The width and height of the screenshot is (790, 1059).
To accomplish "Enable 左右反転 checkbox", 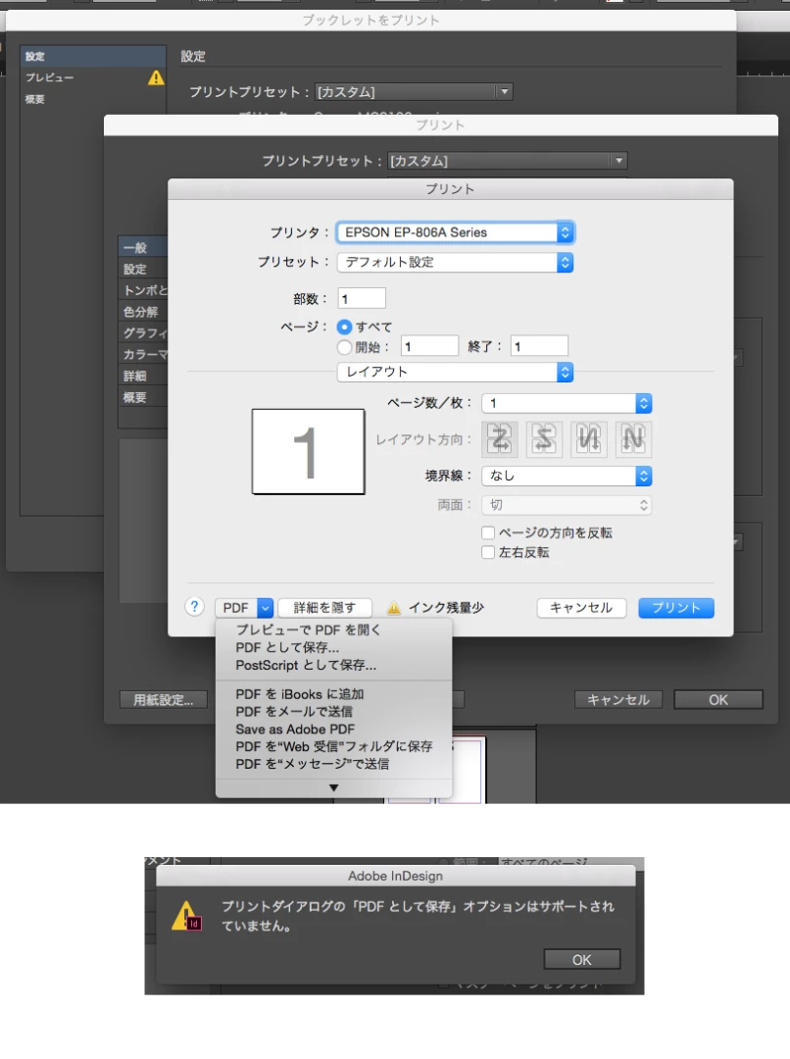I will (x=488, y=552).
